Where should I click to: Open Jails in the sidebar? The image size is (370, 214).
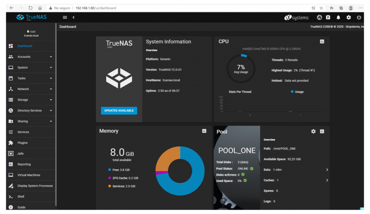(31, 154)
